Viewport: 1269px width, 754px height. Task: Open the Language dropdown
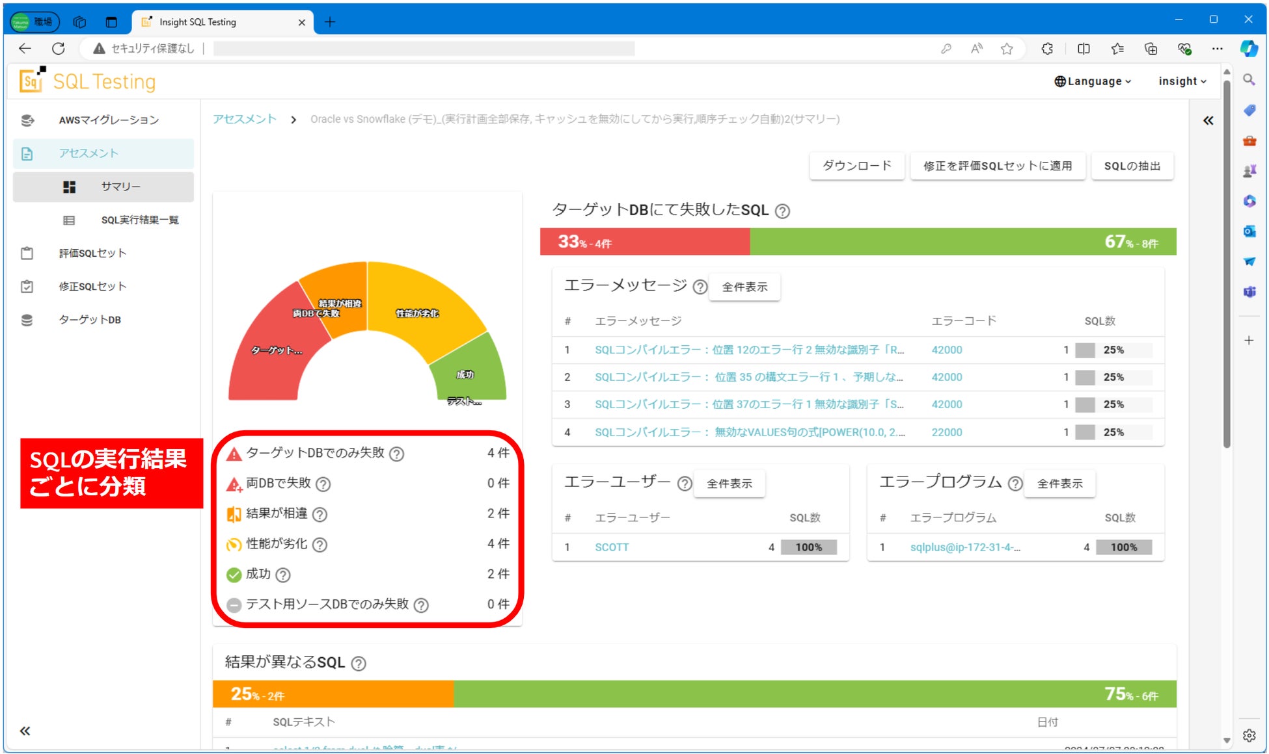pos(1093,81)
